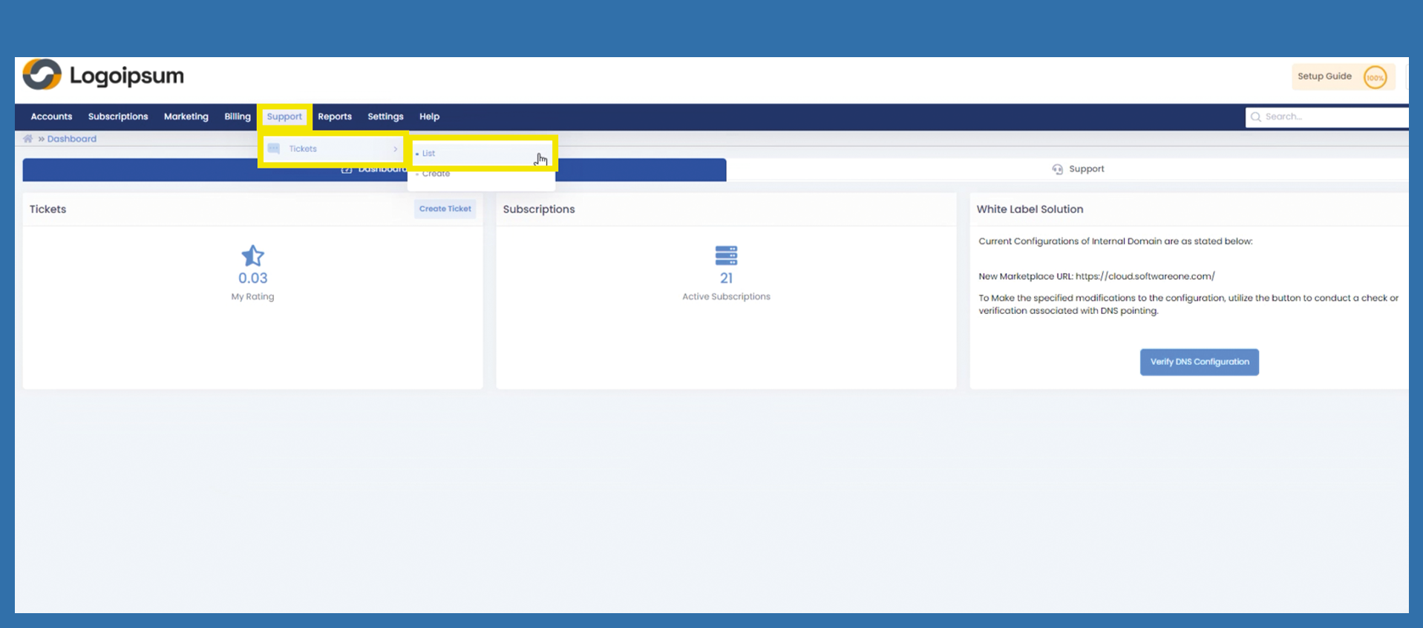
Task: Click the Logoipsum logo icon
Action: (x=42, y=75)
